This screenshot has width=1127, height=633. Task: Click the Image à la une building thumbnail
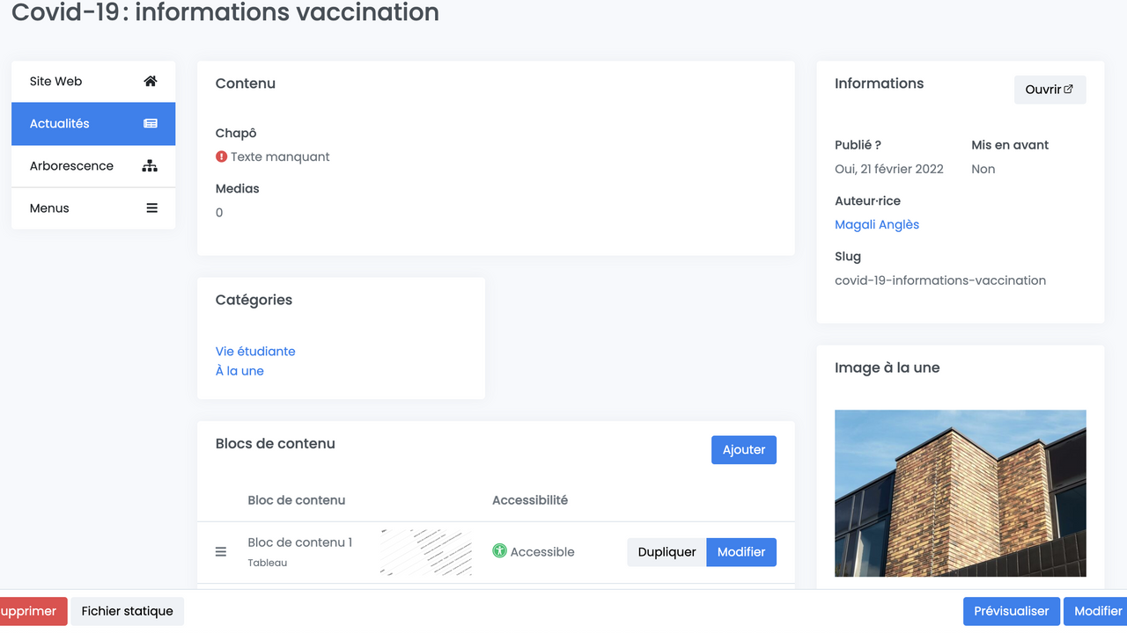coord(960,493)
